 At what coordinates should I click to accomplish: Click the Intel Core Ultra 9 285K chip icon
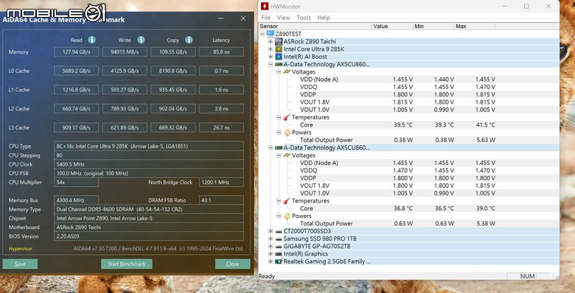coord(279,49)
